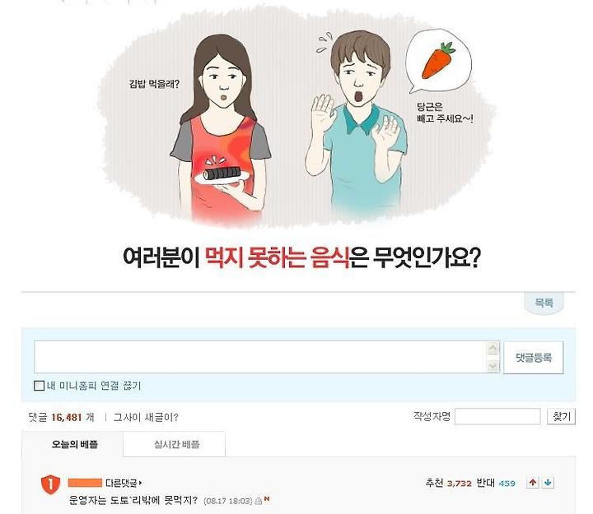593x514 pixels.
Task: Click the comment box scroll up arrow
Action: click(493, 348)
